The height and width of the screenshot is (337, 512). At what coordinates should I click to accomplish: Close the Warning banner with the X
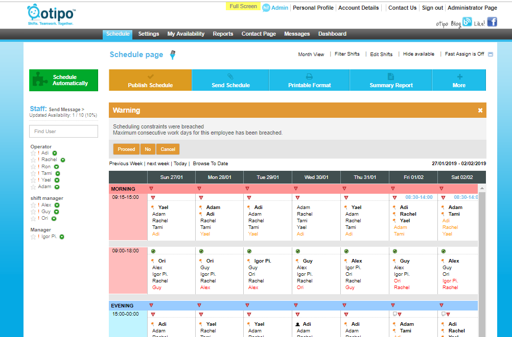tap(480, 110)
